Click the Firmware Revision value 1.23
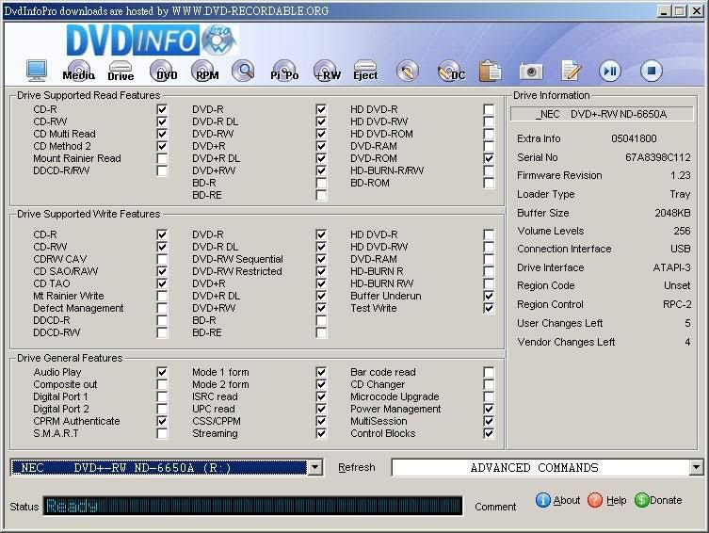Screen dimensions: 709x533 coord(681,175)
